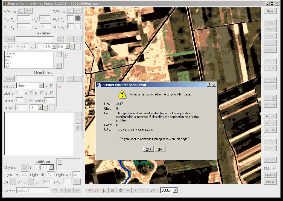Click the tools icon beside Name folder

[x=62, y=190]
